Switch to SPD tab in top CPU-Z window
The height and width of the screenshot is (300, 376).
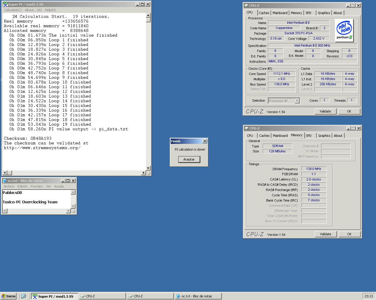point(308,13)
